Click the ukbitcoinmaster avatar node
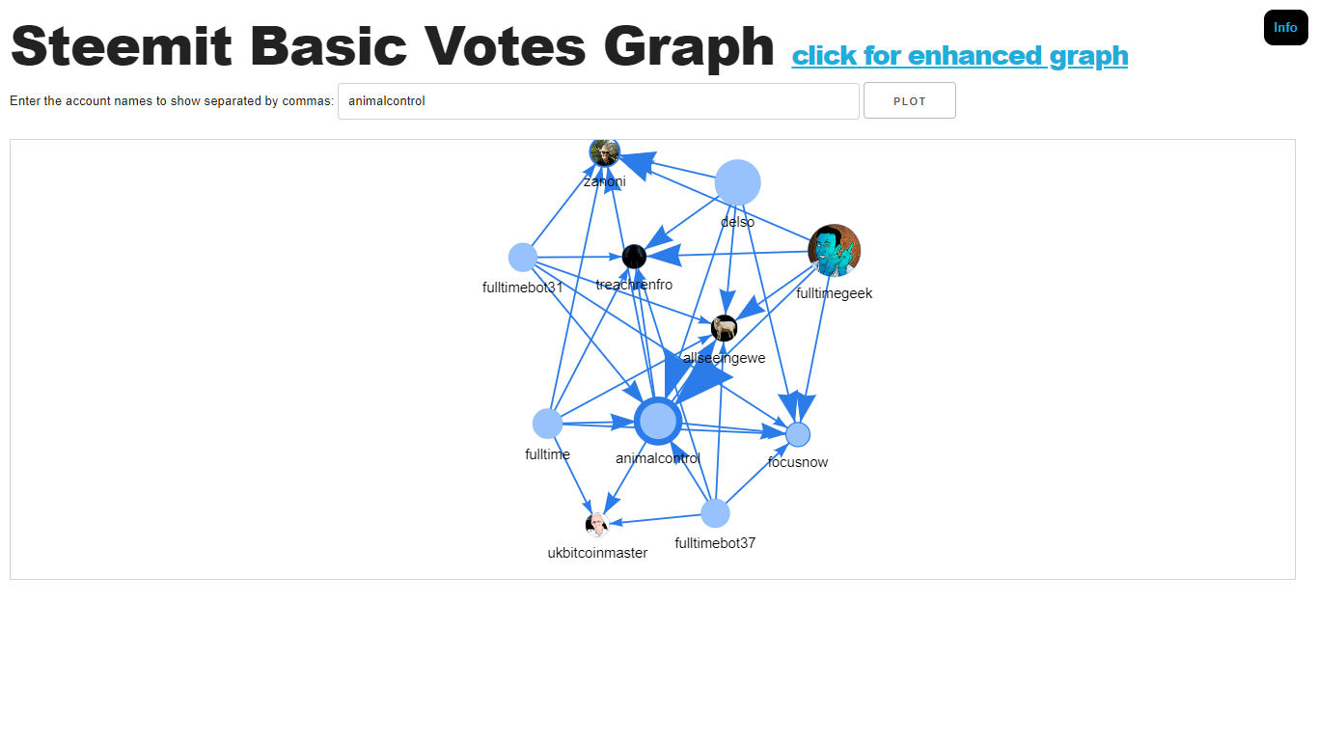1318x741 pixels. pyautogui.click(x=597, y=524)
